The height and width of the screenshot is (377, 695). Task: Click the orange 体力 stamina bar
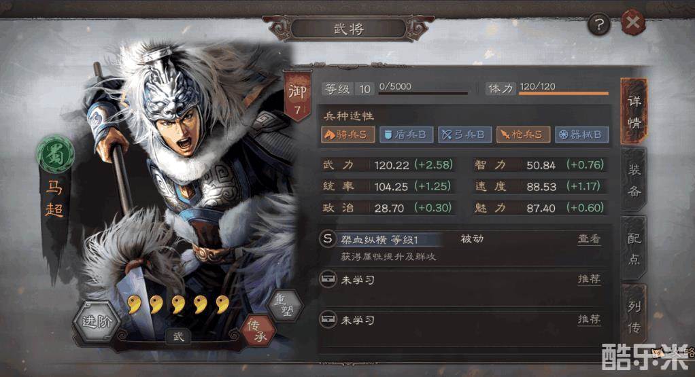(563, 93)
